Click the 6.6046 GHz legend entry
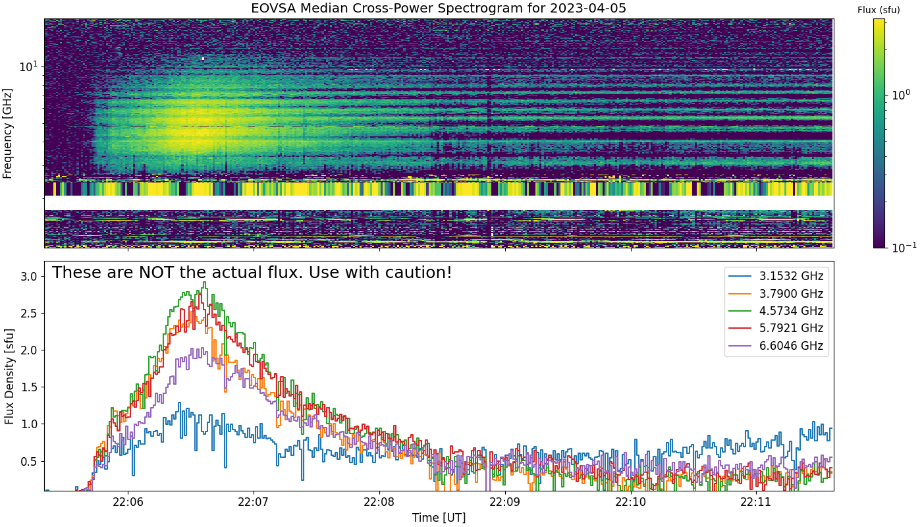Image resolution: width=922 pixels, height=527 pixels. (776, 346)
